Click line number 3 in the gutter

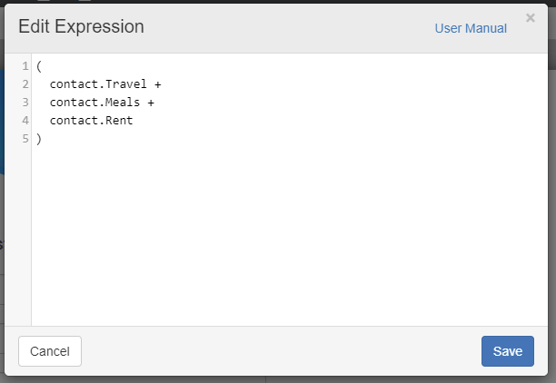(x=25, y=103)
